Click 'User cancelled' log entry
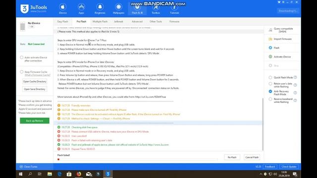The image size is (317, 178). pos(79,136)
